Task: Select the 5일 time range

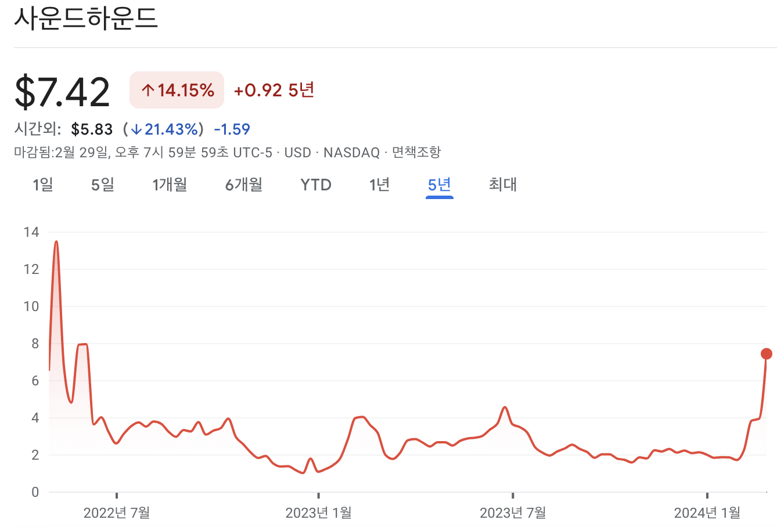Action: coord(101,185)
